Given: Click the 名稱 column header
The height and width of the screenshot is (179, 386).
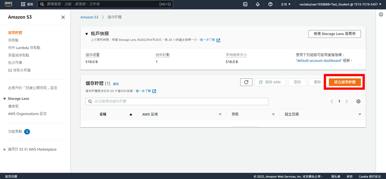Looking at the screenshot, I should tap(103, 114).
